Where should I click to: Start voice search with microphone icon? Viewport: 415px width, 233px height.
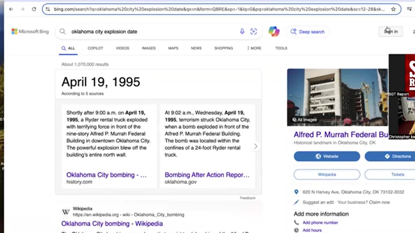242,31
